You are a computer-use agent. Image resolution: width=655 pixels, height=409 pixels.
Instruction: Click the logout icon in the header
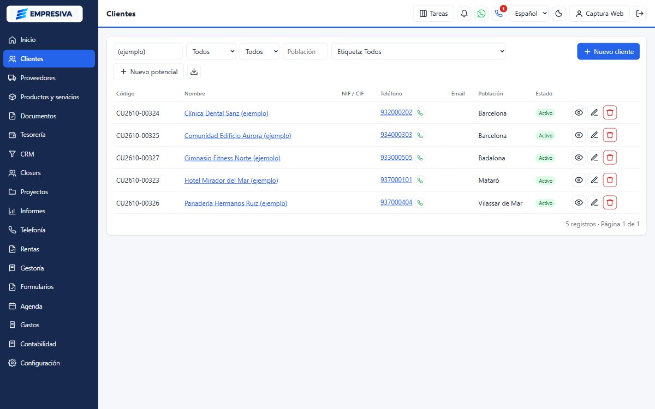640,14
